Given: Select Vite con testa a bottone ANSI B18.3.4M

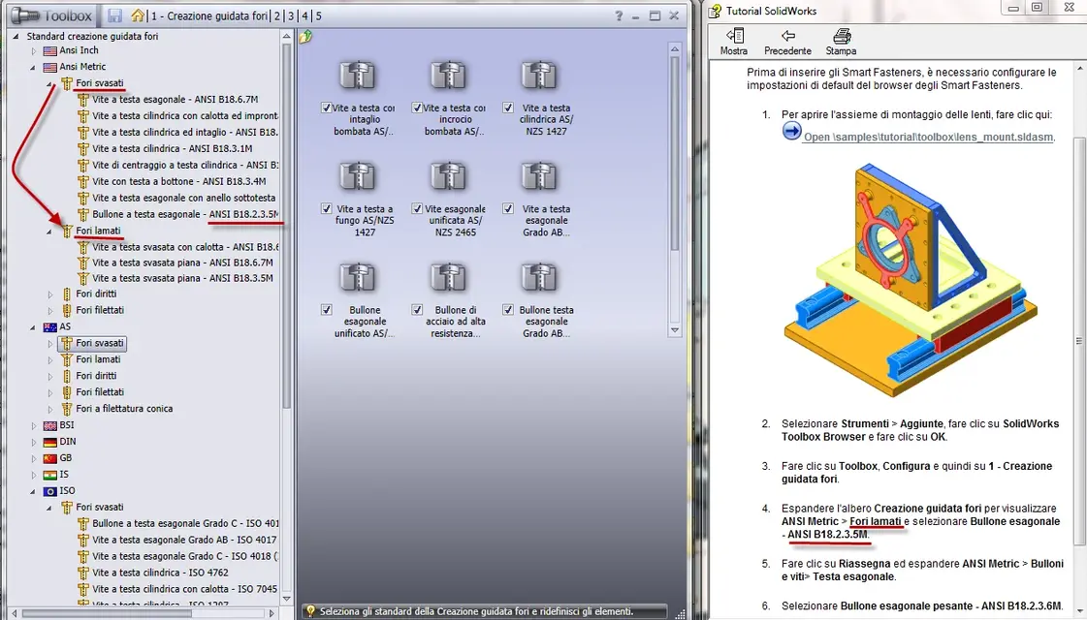Looking at the screenshot, I should (178, 181).
